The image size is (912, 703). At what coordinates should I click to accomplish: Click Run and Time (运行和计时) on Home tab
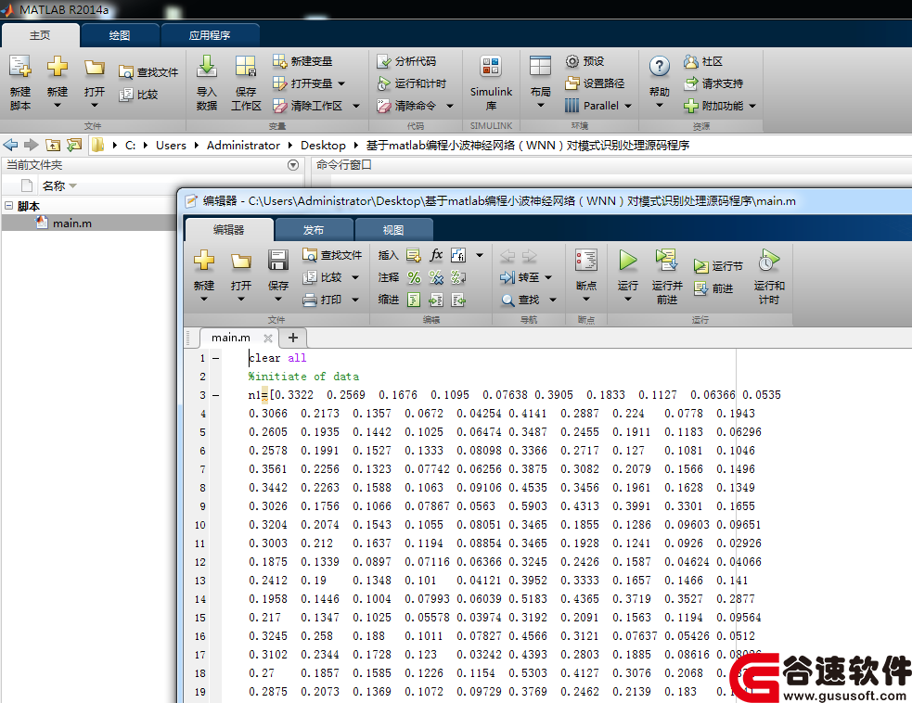click(412, 83)
